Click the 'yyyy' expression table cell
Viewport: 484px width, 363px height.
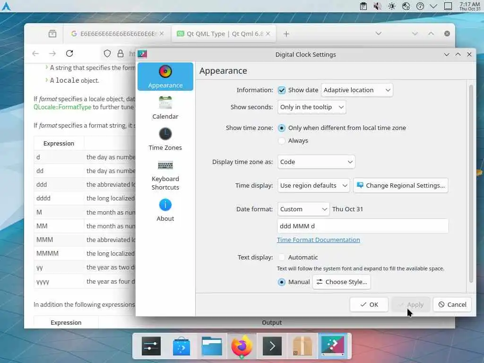[x=59, y=282]
